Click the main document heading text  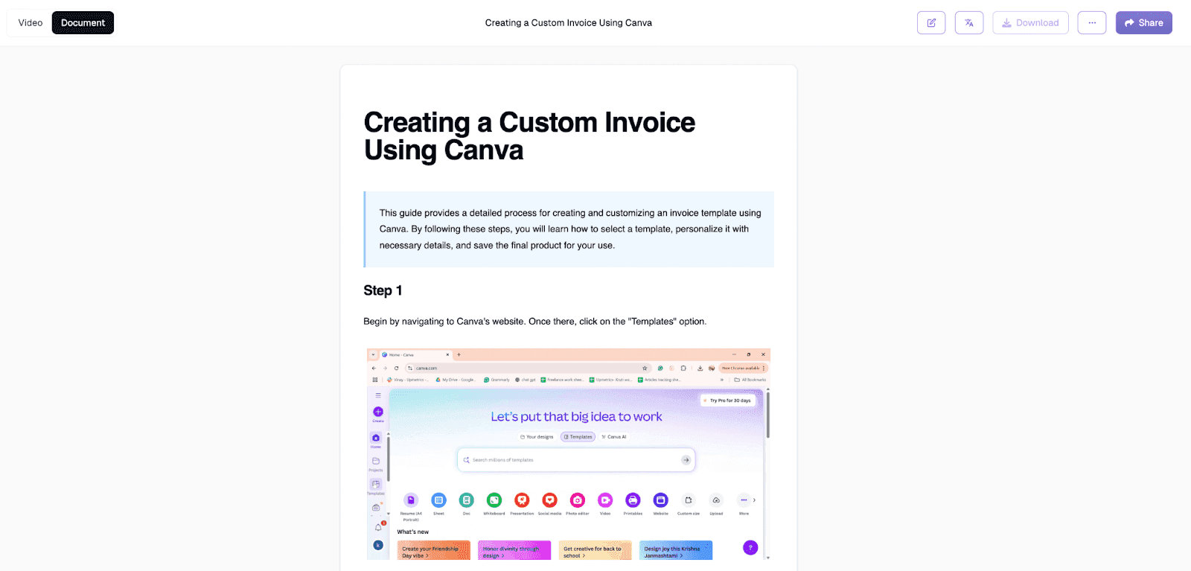529,136
